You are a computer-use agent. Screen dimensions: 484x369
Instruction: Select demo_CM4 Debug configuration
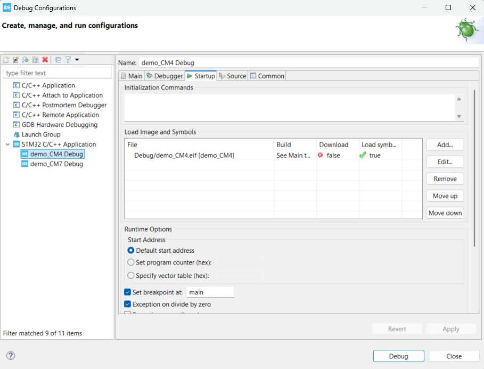tap(53, 154)
